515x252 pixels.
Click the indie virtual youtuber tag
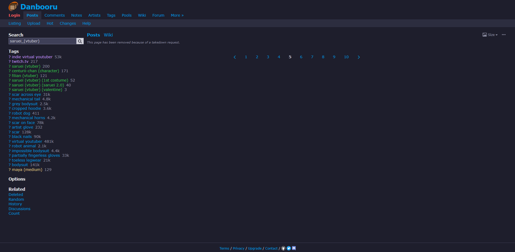click(32, 57)
